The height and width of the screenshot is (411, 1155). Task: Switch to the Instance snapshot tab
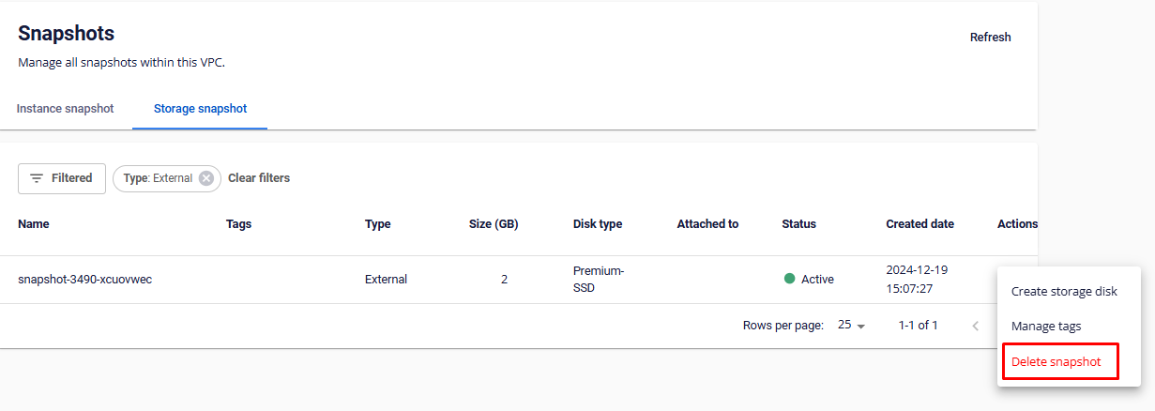click(65, 109)
